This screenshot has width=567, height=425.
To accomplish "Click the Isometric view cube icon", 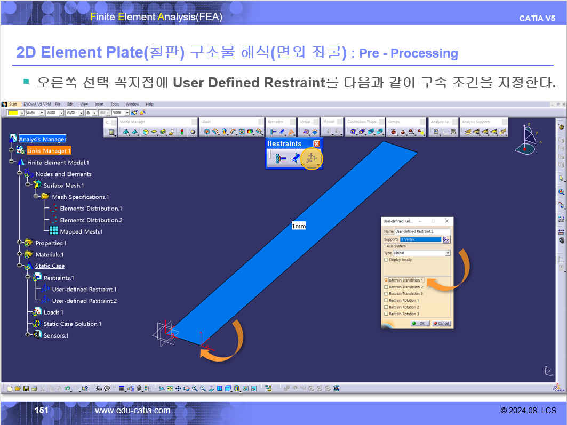I will tap(228, 389).
